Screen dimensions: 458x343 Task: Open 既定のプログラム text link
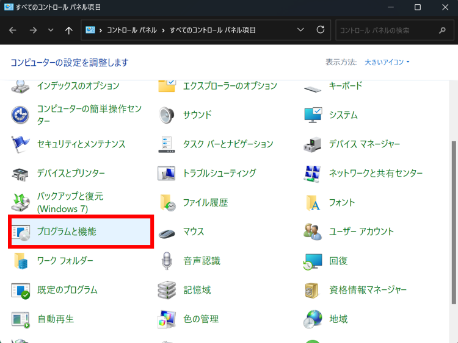coord(67,290)
